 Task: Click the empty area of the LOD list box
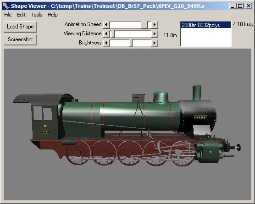[x=205, y=37]
